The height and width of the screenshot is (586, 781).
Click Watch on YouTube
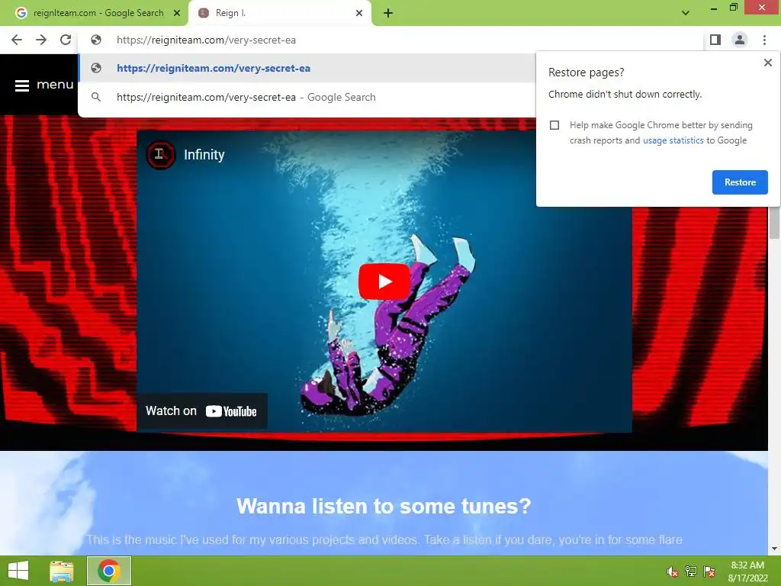pos(201,411)
